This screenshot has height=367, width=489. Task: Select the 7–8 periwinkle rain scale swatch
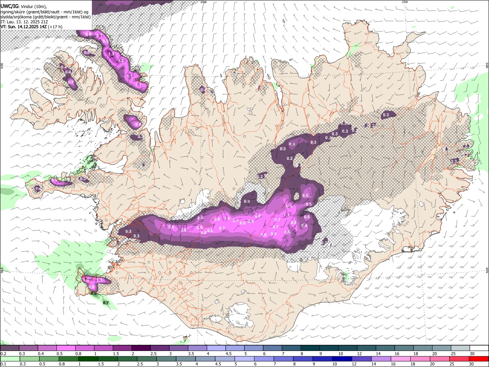pyautogui.click(x=283, y=359)
